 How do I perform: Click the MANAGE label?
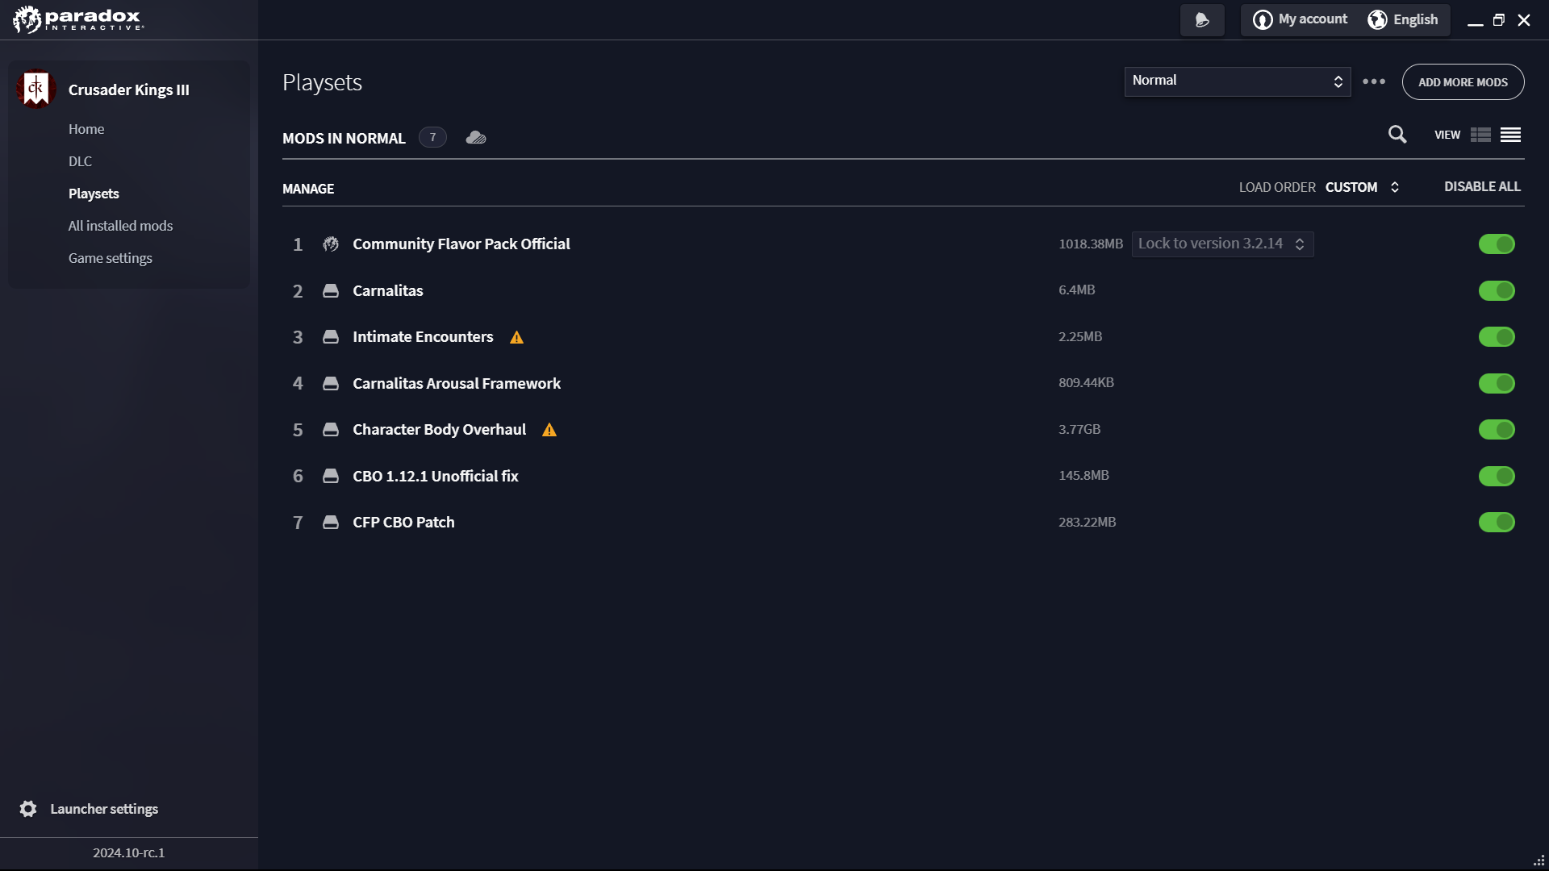(308, 189)
